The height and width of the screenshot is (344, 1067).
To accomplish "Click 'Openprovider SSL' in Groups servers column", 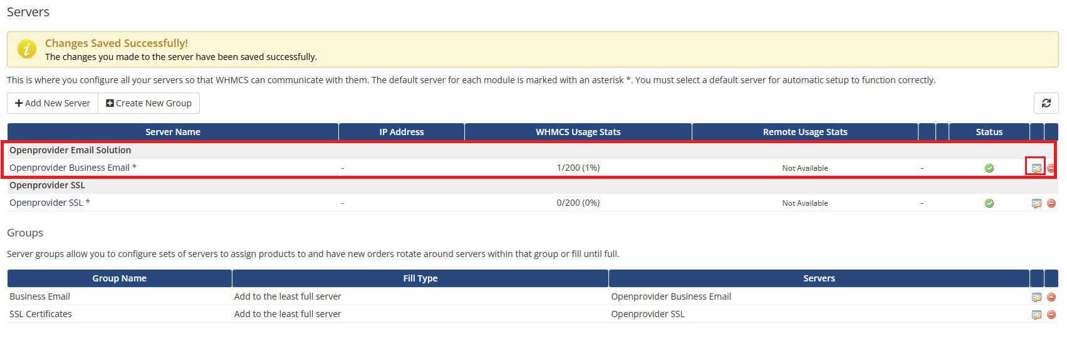I will pyautogui.click(x=648, y=314).
